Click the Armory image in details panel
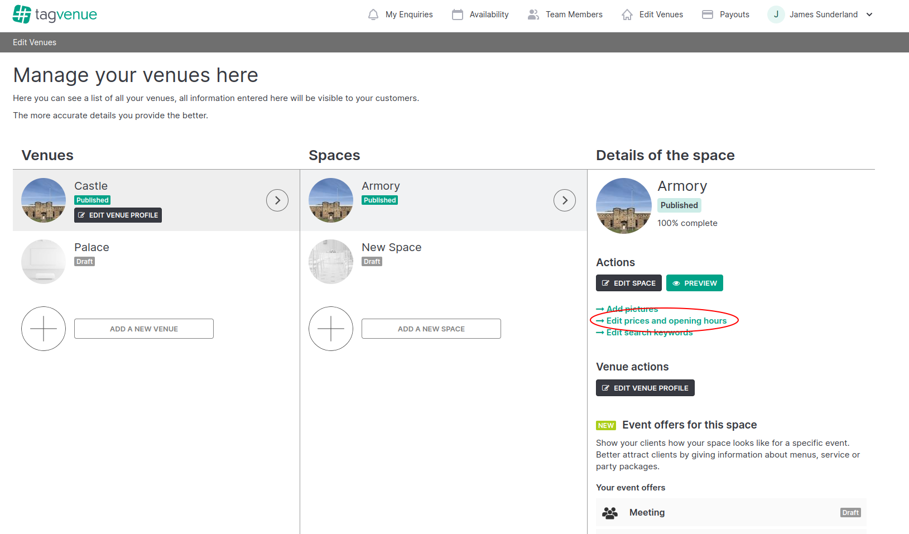This screenshot has width=909, height=534. [x=624, y=206]
